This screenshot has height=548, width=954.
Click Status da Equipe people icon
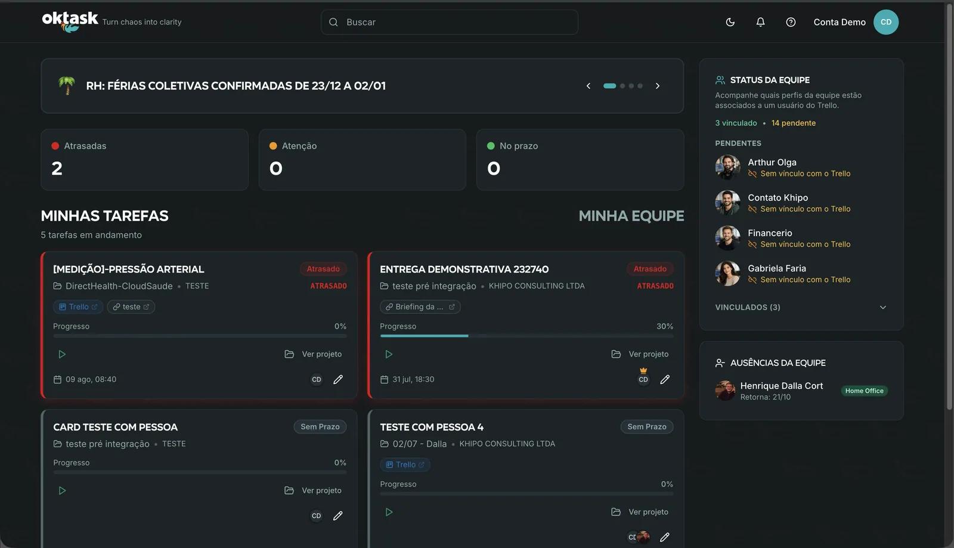pyautogui.click(x=720, y=80)
